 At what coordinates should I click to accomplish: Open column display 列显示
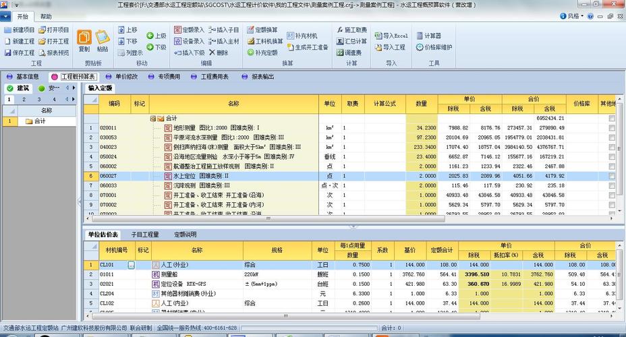pos(121,53)
